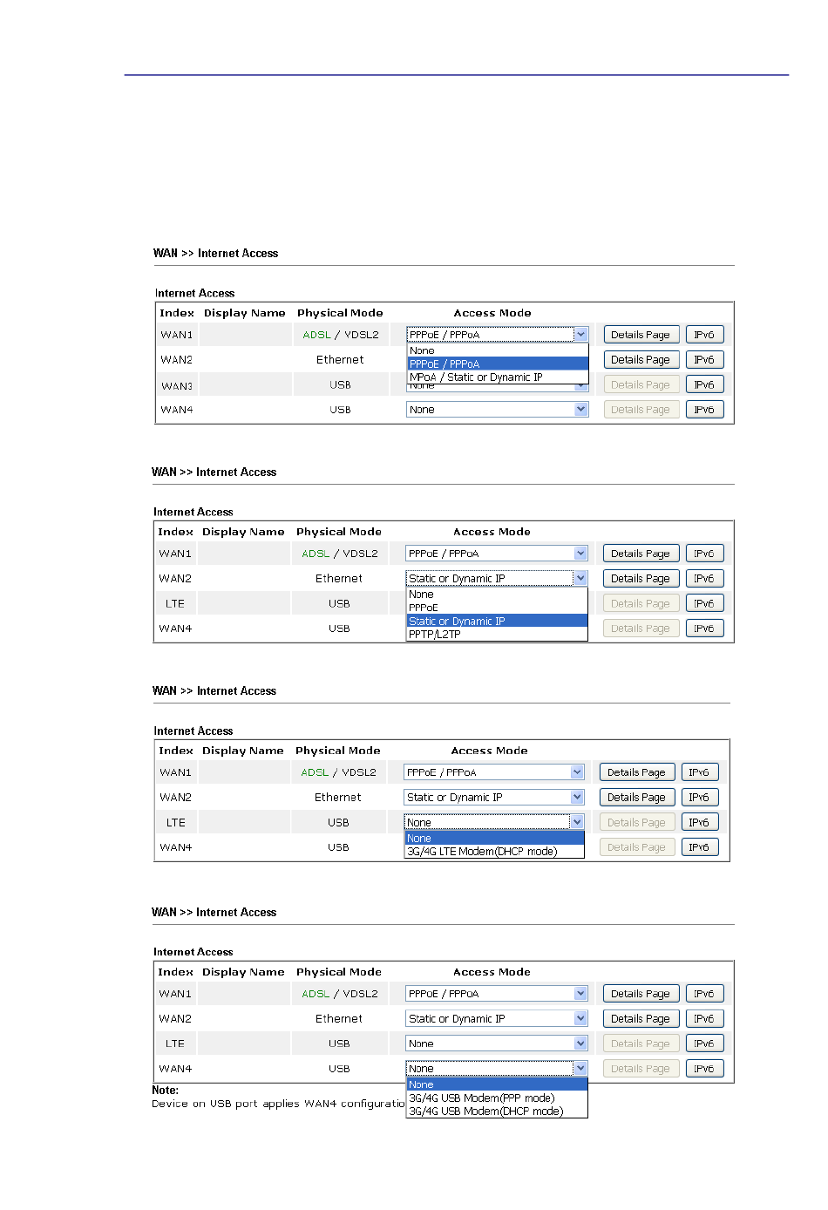Image resolution: width=828 pixels, height=1210 pixels.
Task: Select highlighted 'Static or Dynamic IP' in WAN2 open list
Action: point(497,622)
